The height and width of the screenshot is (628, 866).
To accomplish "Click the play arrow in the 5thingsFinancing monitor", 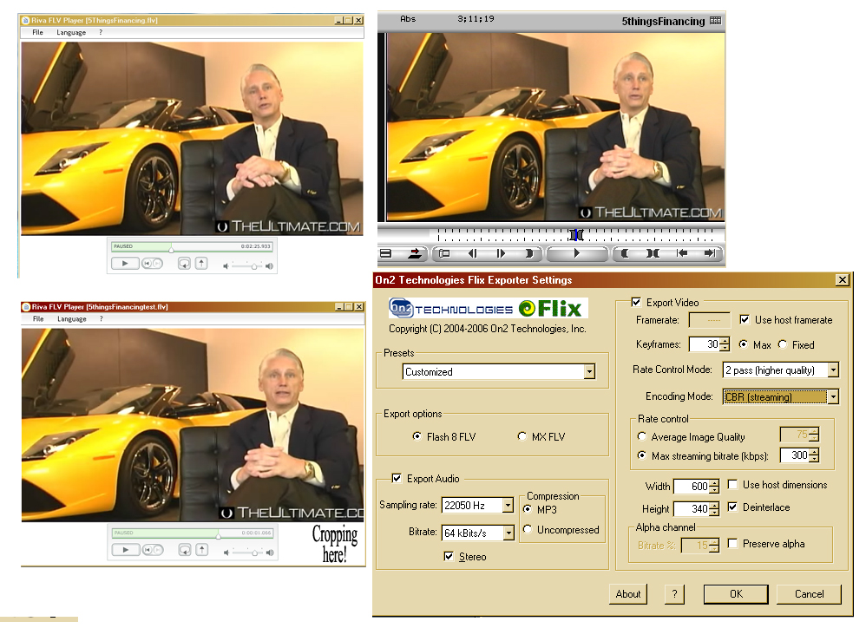I will pos(577,253).
